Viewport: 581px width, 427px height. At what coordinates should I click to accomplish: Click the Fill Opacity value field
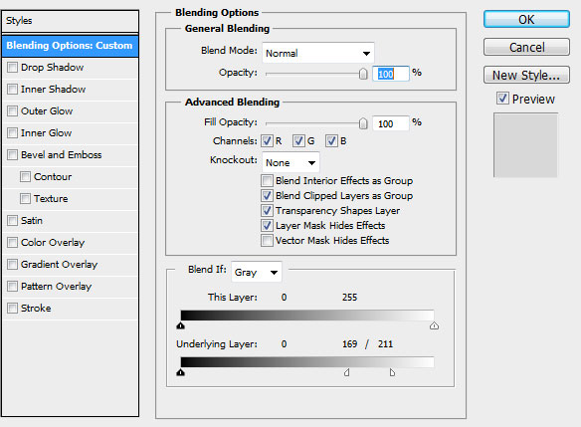click(x=391, y=123)
